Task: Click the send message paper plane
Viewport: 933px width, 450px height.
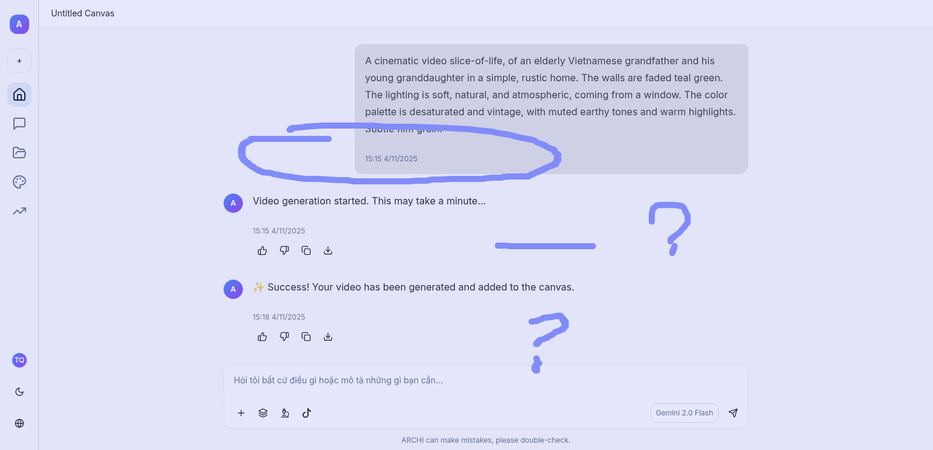Action: tap(733, 413)
